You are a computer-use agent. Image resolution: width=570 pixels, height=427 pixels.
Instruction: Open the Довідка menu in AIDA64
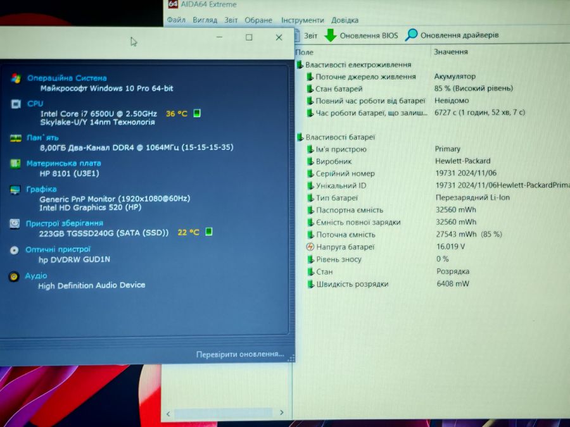click(345, 20)
